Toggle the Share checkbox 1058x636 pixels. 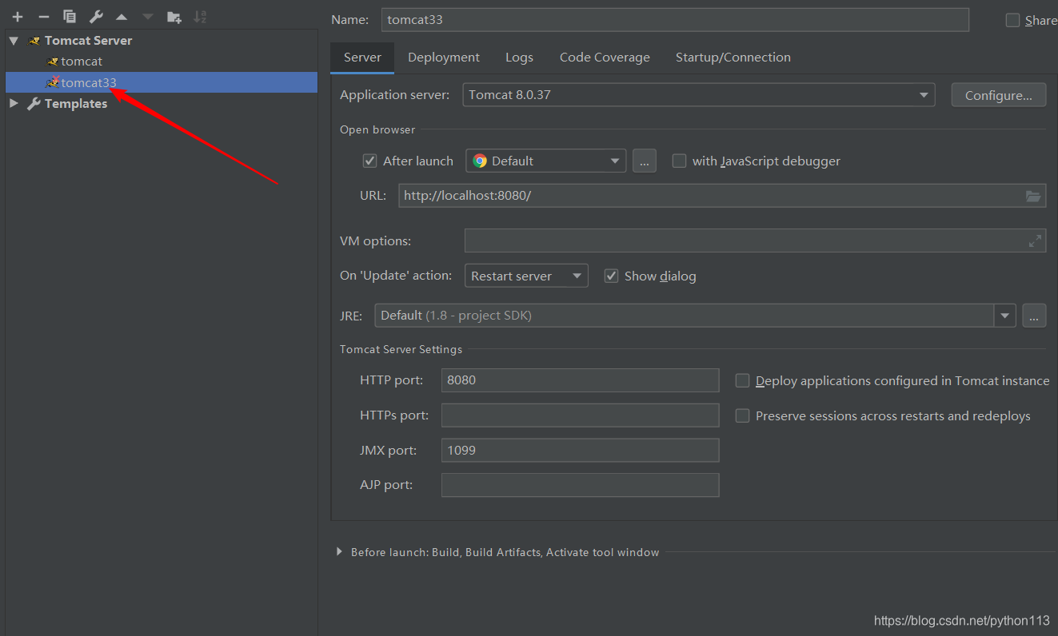[x=1012, y=21]
